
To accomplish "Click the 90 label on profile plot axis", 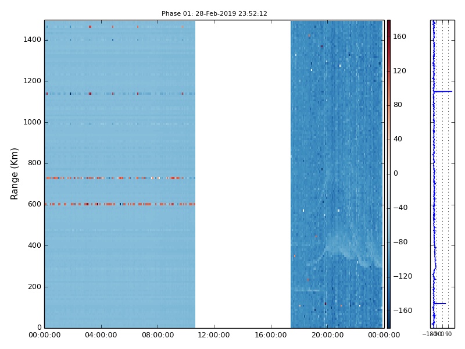I will coord(448,334).
